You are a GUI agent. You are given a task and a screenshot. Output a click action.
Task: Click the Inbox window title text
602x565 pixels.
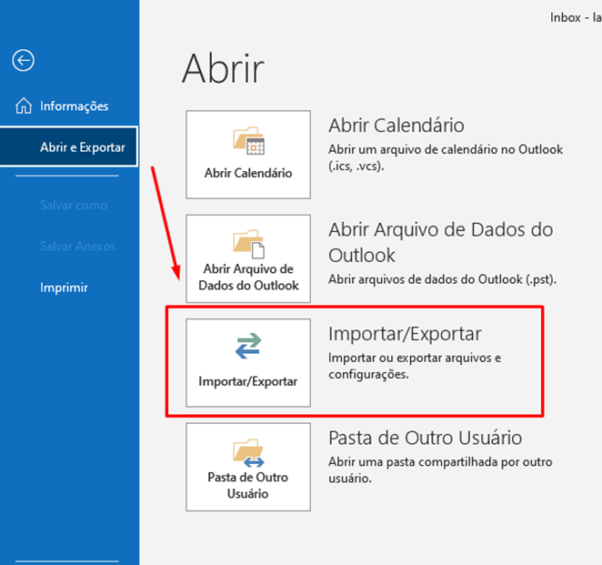coord(576,17)
